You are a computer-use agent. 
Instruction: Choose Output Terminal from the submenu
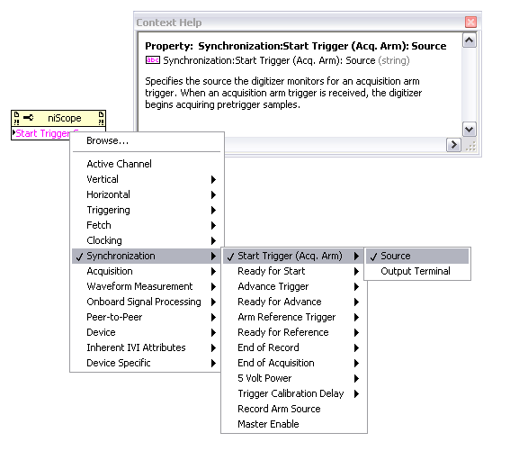click(x=417, y=271)
